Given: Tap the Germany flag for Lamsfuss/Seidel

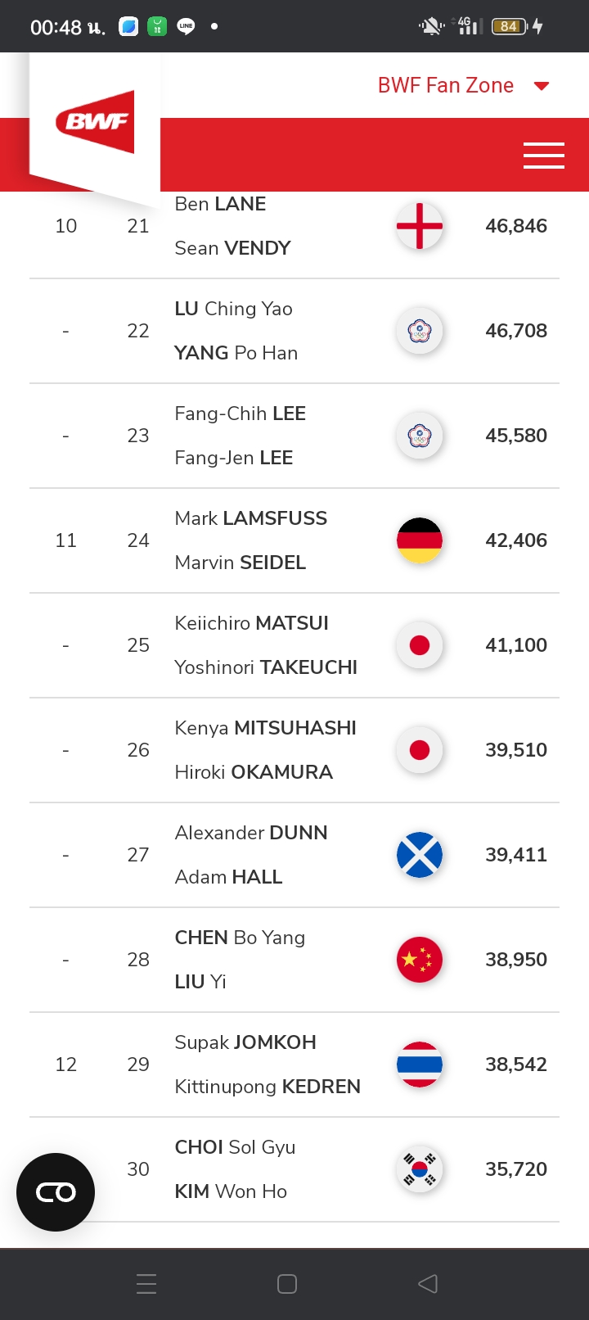Looking at the screenshot, I should click(x=420, y=540).
